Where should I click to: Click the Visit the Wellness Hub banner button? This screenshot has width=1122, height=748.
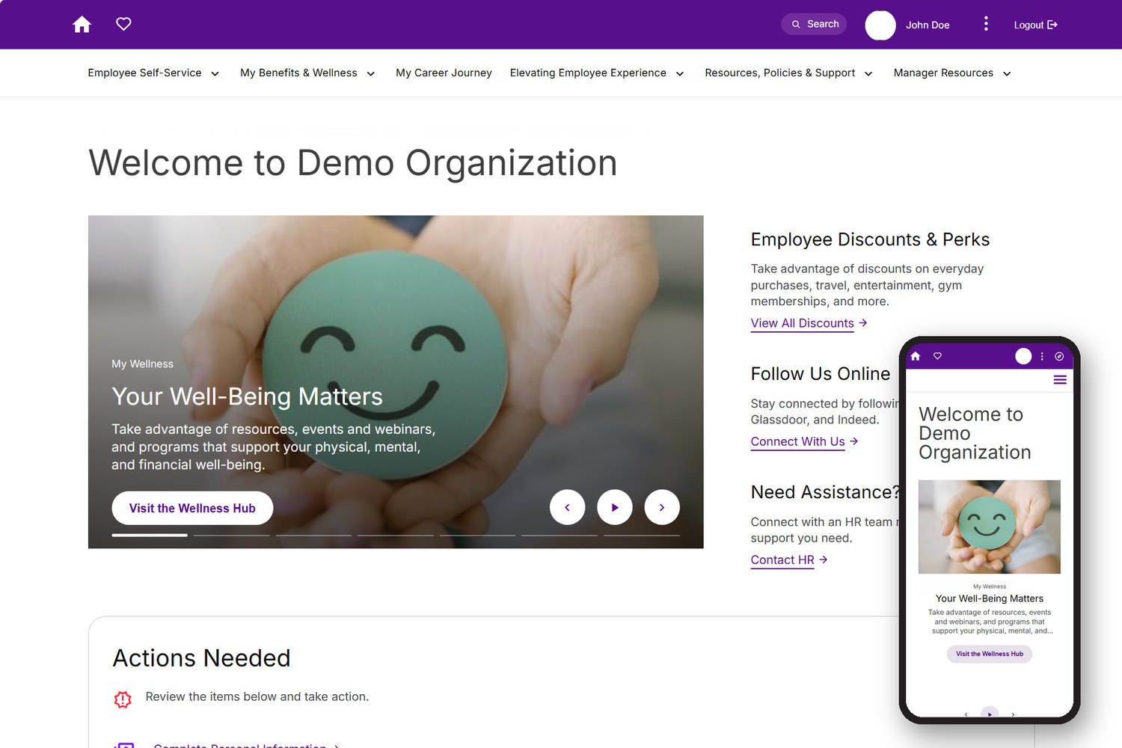click(192, 508)
